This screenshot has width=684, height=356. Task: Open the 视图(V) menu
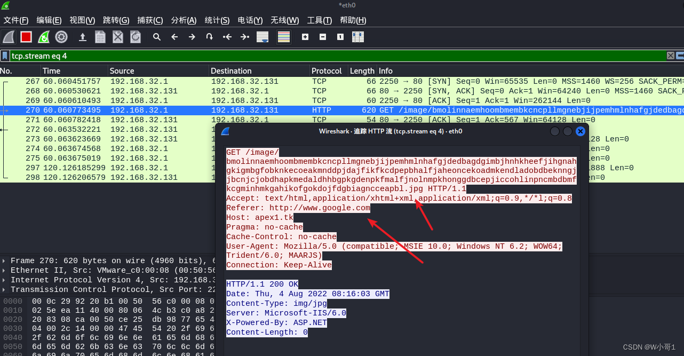point(82,20)
